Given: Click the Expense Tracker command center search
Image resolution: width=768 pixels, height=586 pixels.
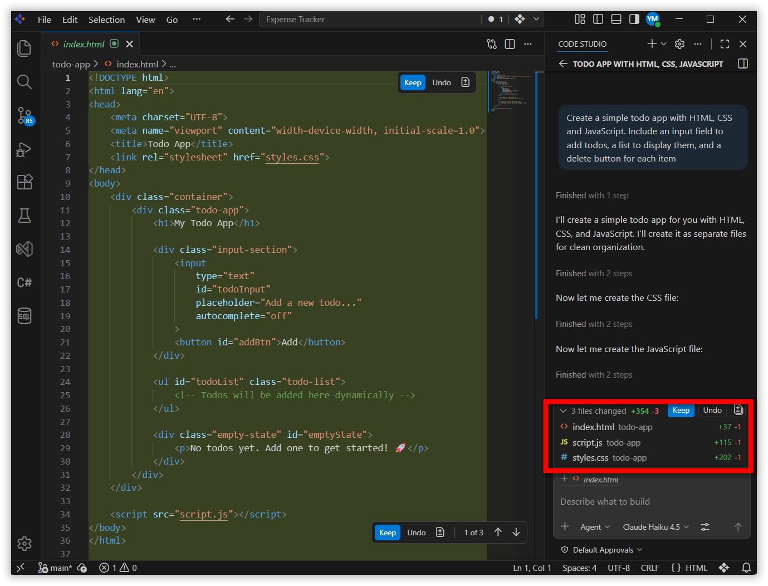Looking at the screenshot, I should [371, 19].
